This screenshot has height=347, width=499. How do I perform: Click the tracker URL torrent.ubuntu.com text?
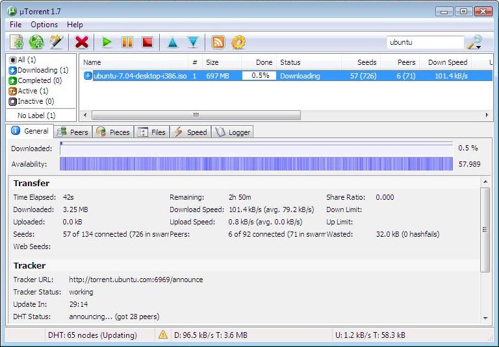(136, 280)
